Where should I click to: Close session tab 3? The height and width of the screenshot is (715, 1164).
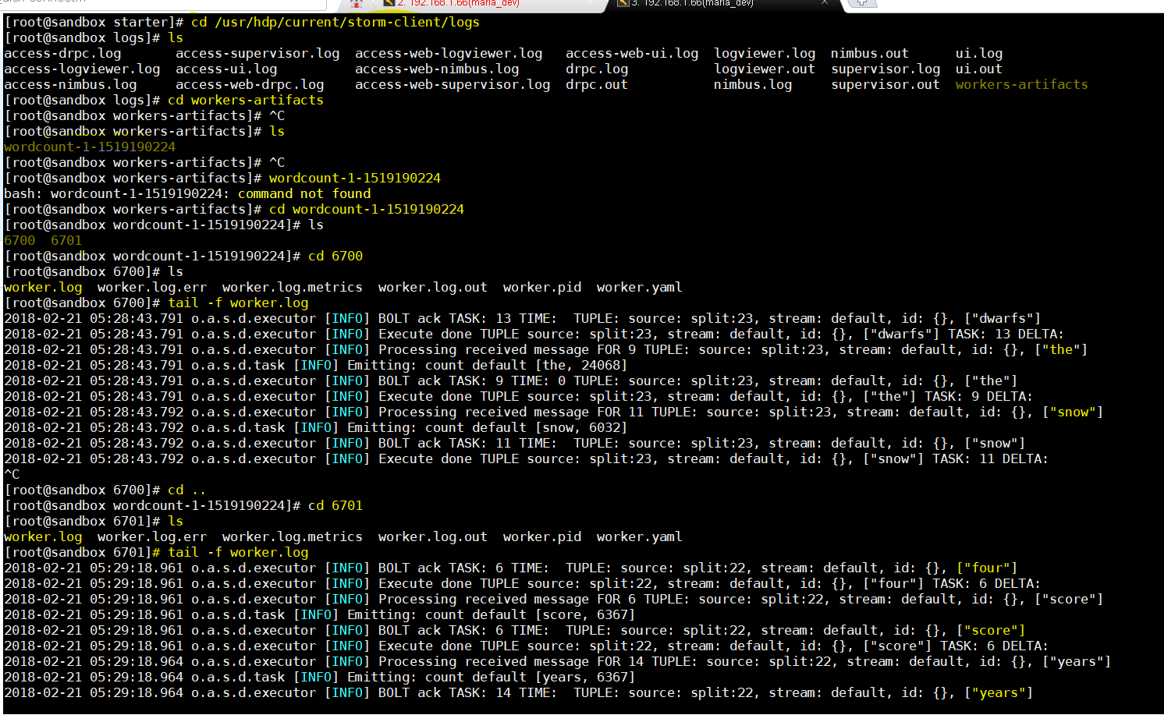(x=824, y=3)
